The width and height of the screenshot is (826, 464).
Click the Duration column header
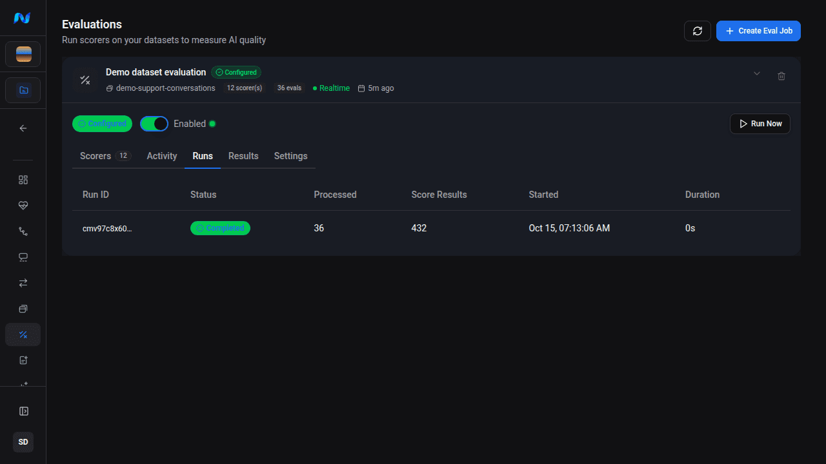(702, 195)
